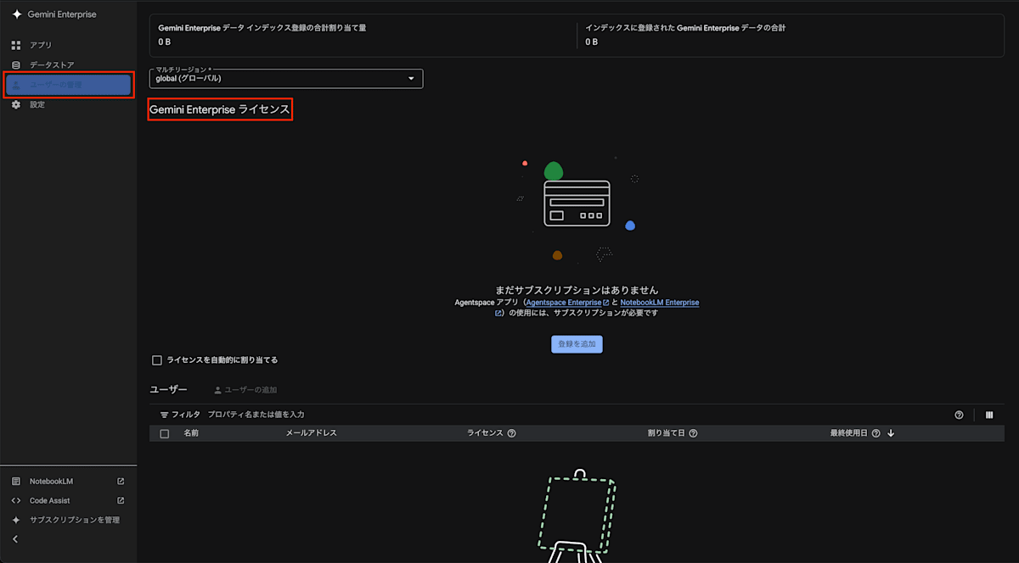Click the 設定 gear icon
1019x563 pixels.
(16, 104)
